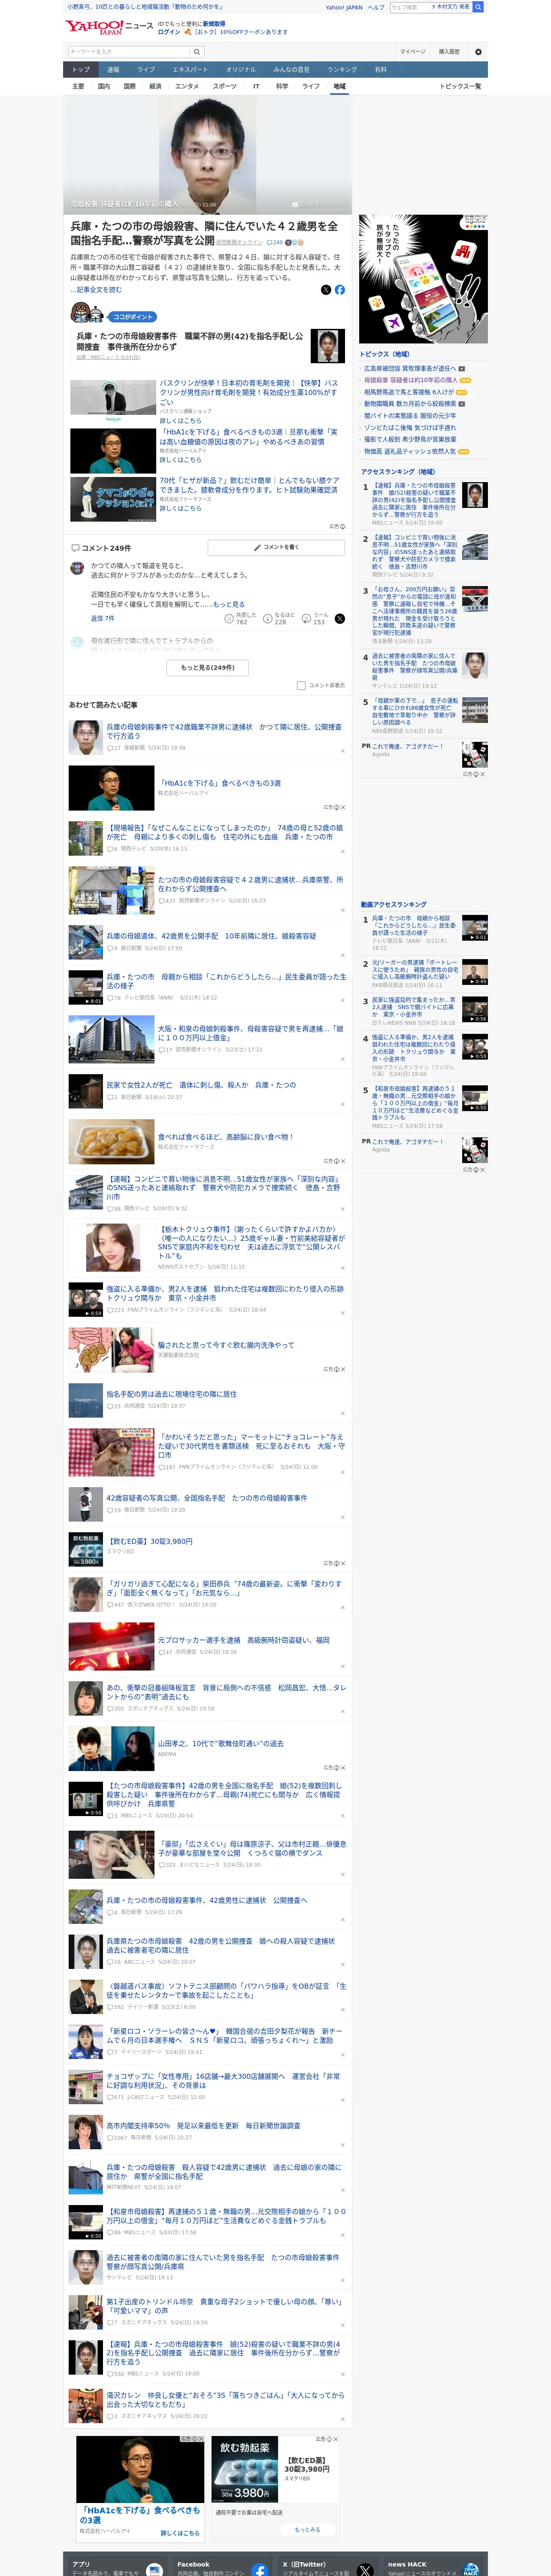Open the トピックス一覧 link
Image resolution: width=551 pixels, height=2576 pixels.
(460, 86)
